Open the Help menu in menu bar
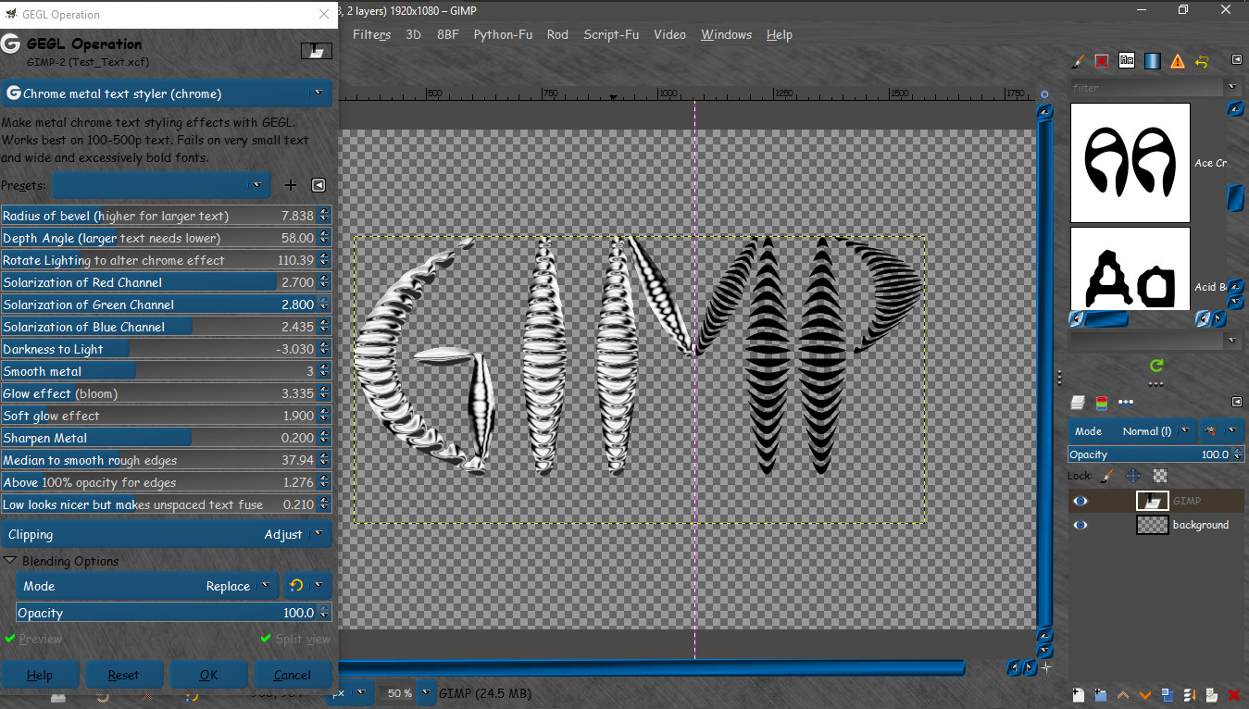This screenshot has width=1249, height=709. pyautogui.click(x=780, y=34)
